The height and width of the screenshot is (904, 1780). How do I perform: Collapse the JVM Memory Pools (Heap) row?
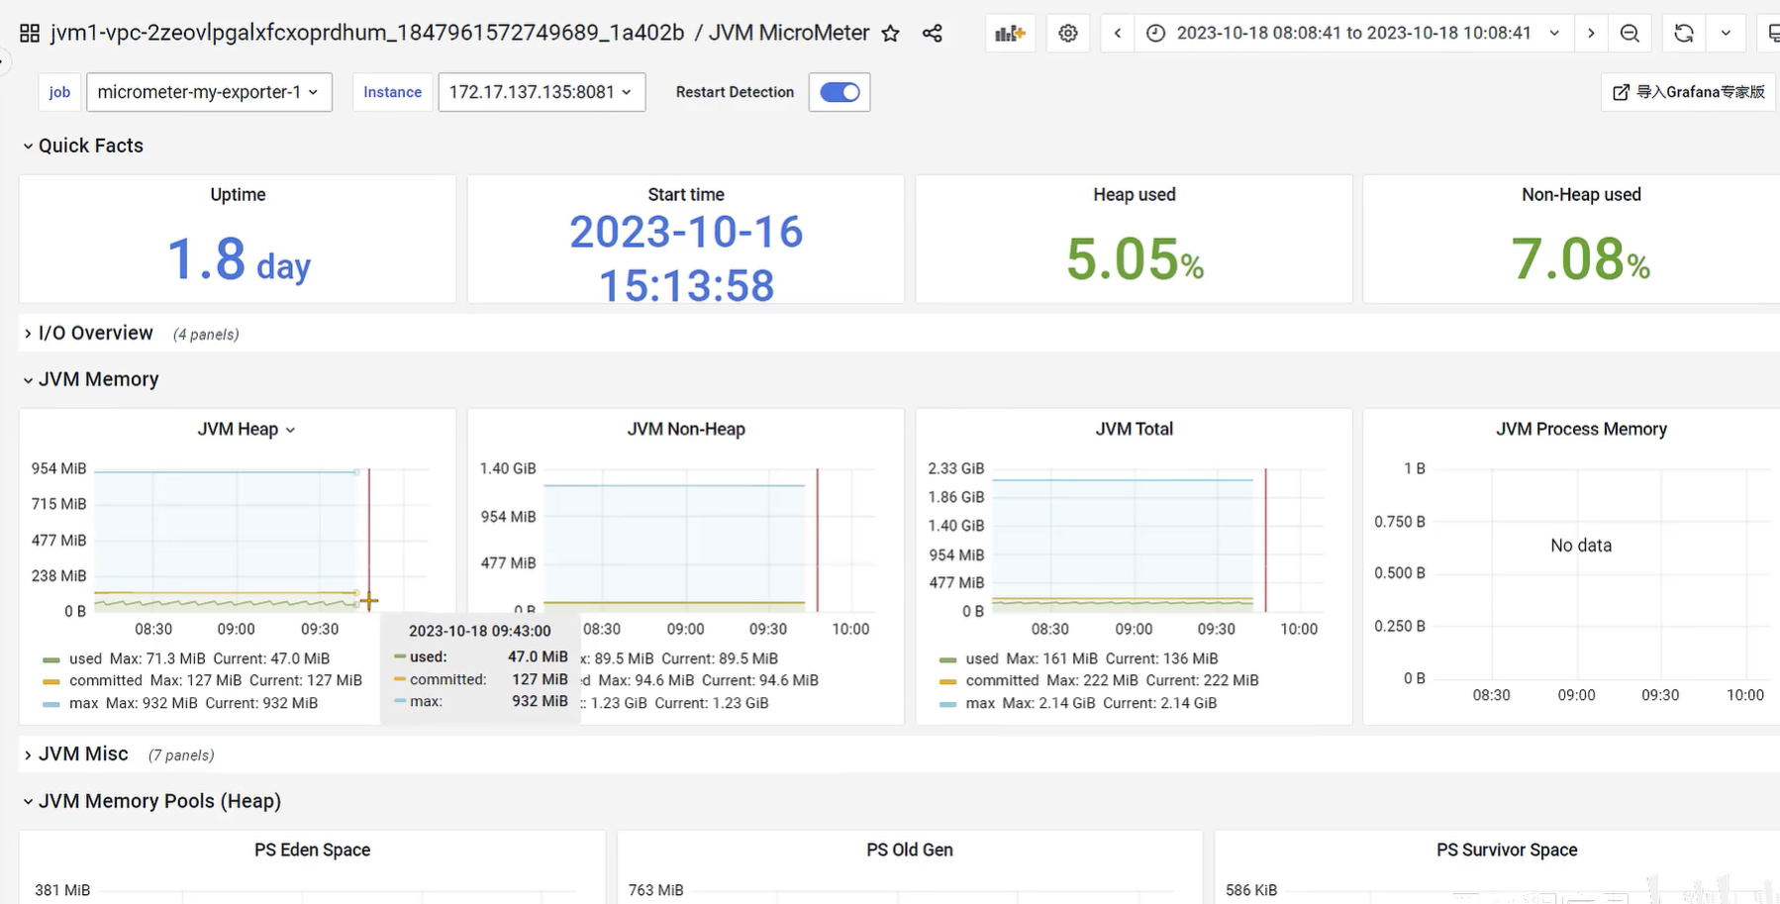(x=151, y=801)
